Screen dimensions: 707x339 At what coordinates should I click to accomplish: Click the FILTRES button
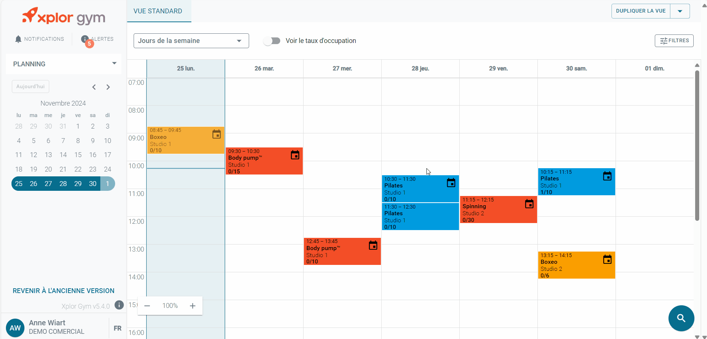(x=674, y=41)
